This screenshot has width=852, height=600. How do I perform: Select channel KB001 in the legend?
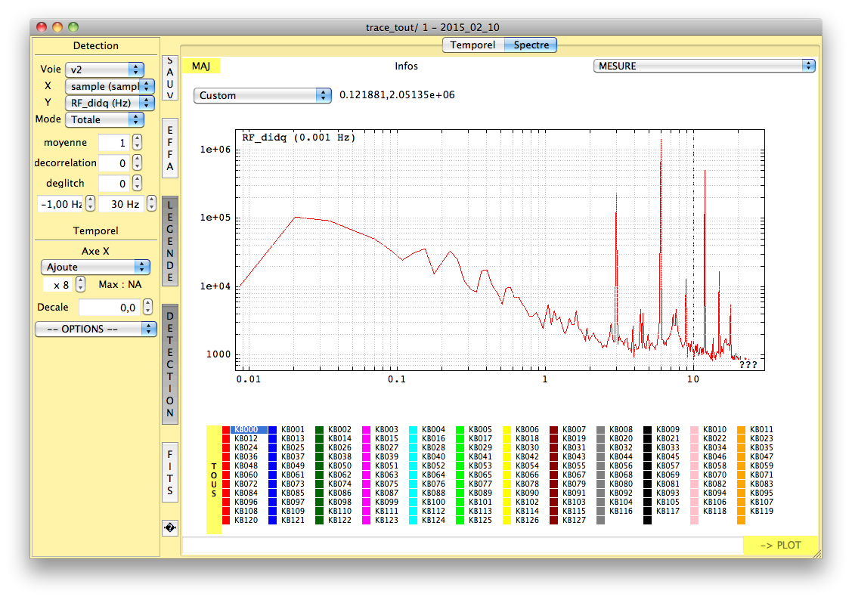(x=292, y=429)
